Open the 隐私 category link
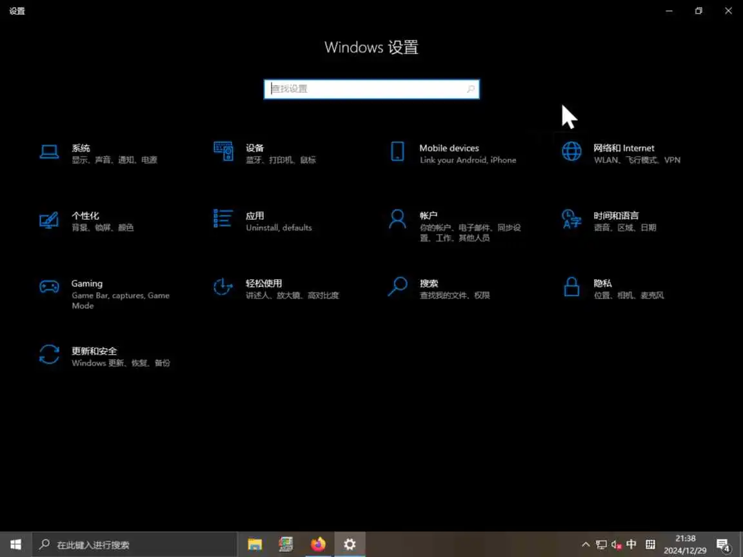 (x=603, y=284)
